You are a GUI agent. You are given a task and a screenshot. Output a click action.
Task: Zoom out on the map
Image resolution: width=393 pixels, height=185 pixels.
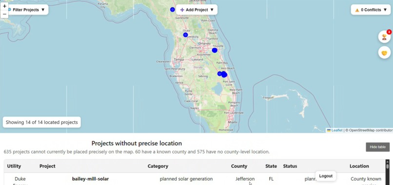point(4,14)
